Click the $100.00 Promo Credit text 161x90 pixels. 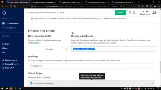tap(145, 13)
